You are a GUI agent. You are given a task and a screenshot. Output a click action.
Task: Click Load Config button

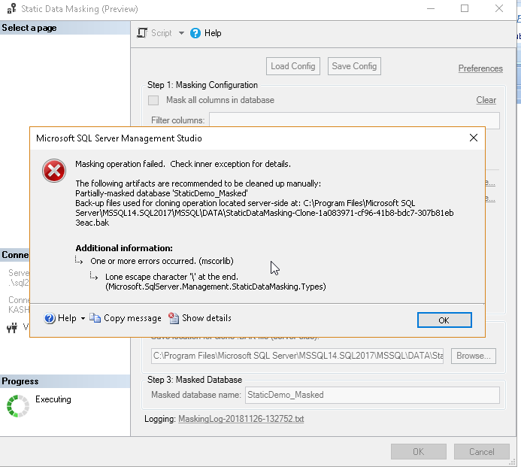pos(292,66)
